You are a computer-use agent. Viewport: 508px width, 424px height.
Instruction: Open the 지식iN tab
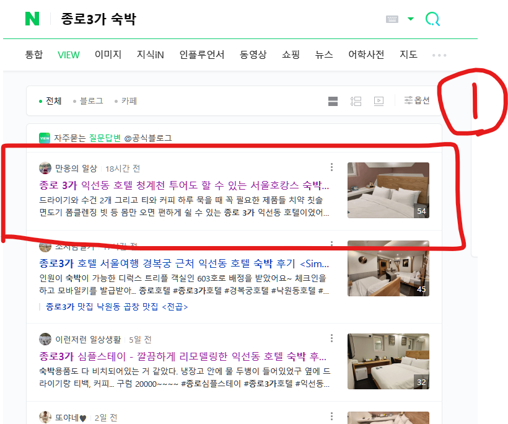150,55
